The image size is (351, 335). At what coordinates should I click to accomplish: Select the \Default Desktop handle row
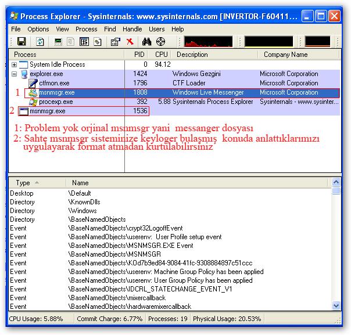pos(170,193)
